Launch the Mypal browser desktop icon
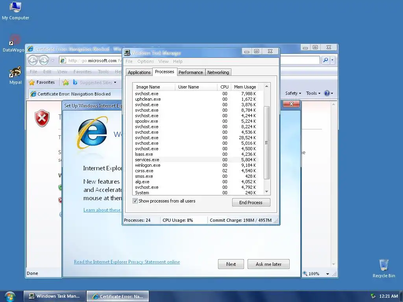Screen dimensions: 403x302 click(x=15, y=75)
